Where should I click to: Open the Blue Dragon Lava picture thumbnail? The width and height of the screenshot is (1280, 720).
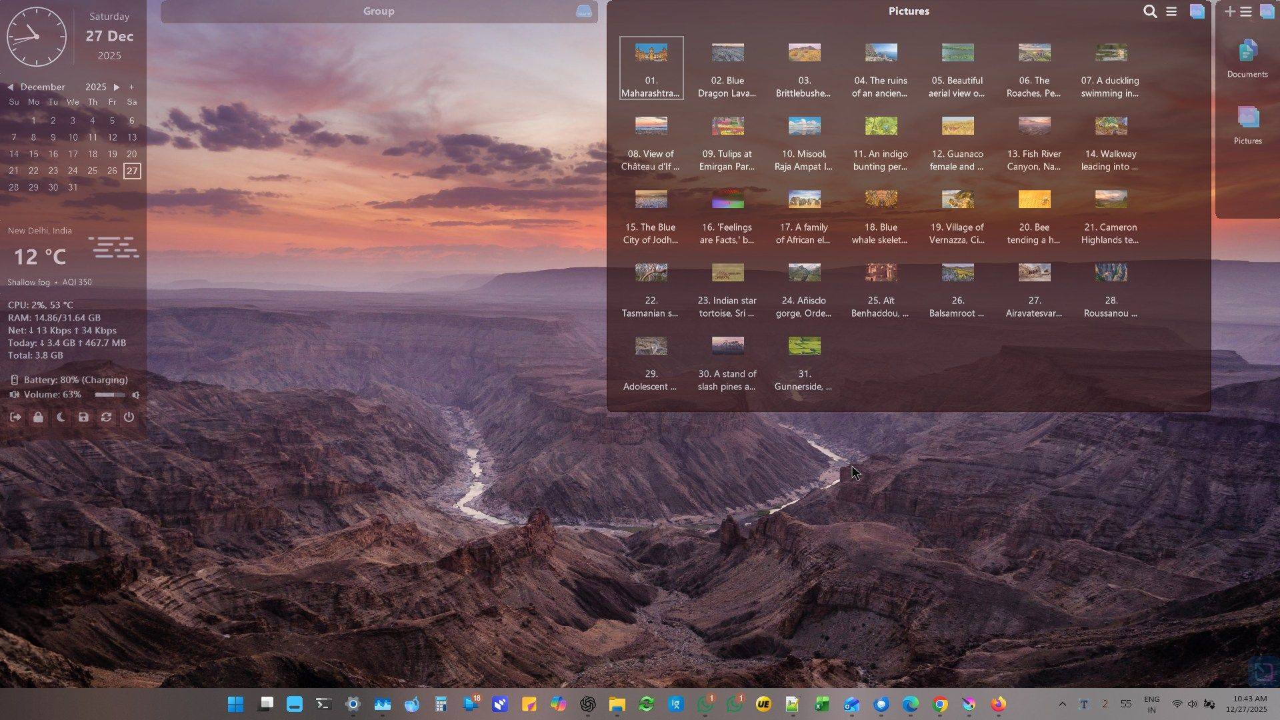click(x=727, y=52)
